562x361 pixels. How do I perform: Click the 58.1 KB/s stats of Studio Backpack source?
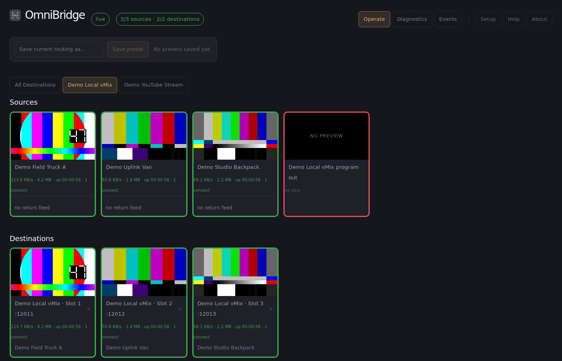tap(230, 185)
